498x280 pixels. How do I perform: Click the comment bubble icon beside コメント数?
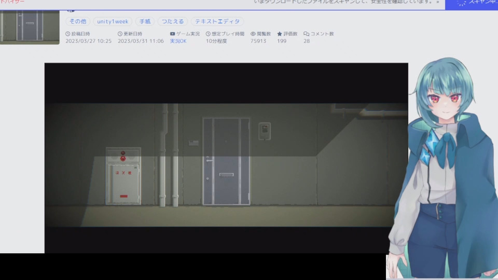point(306,34)
